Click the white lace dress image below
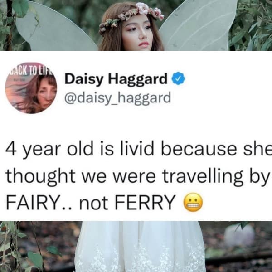The height and width of the screenshot is (272, 272). (x=141, y=246)
